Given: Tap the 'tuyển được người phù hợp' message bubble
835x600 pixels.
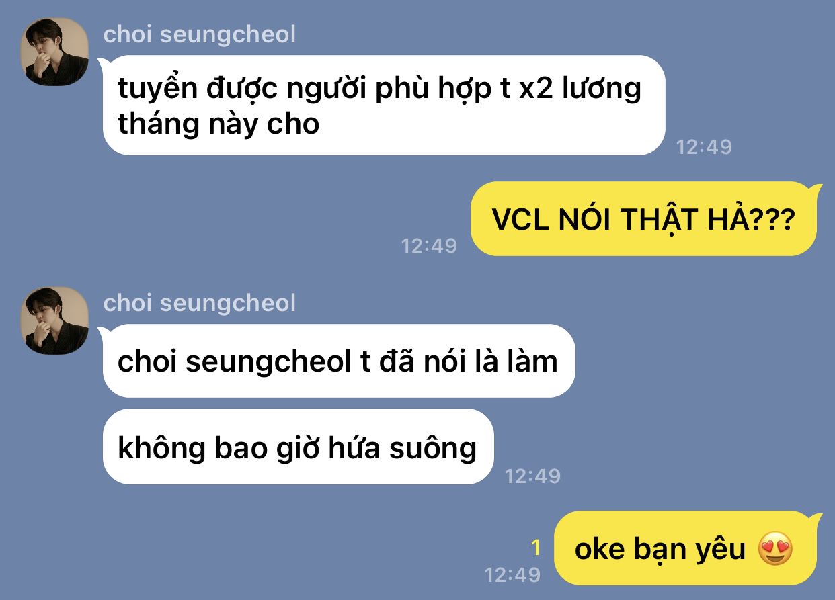Looking at the screenshot, I should click(383, 105).
